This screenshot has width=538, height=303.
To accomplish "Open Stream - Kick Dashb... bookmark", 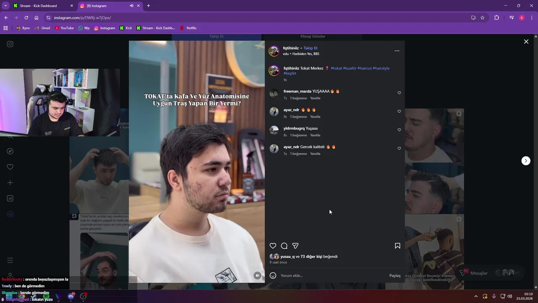I will pyautogui.click(x=155, y=28).
